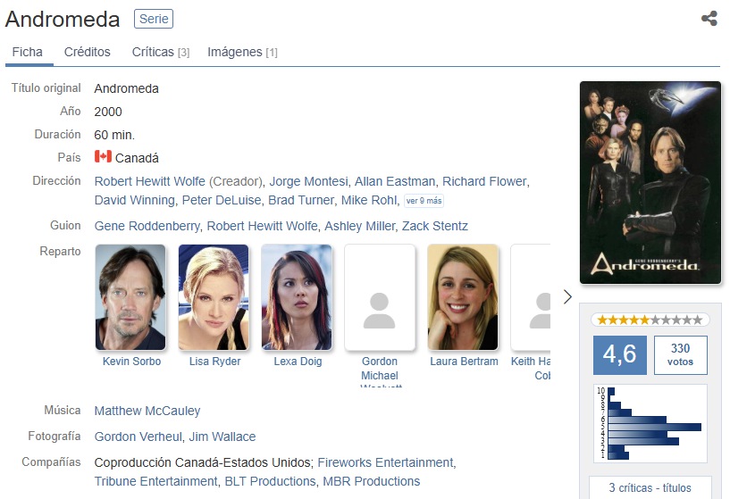Screen dimensions: 730x499
Task: Open Matthew McCauley music link
Action: pyautogui.click(x=147, y=412)
